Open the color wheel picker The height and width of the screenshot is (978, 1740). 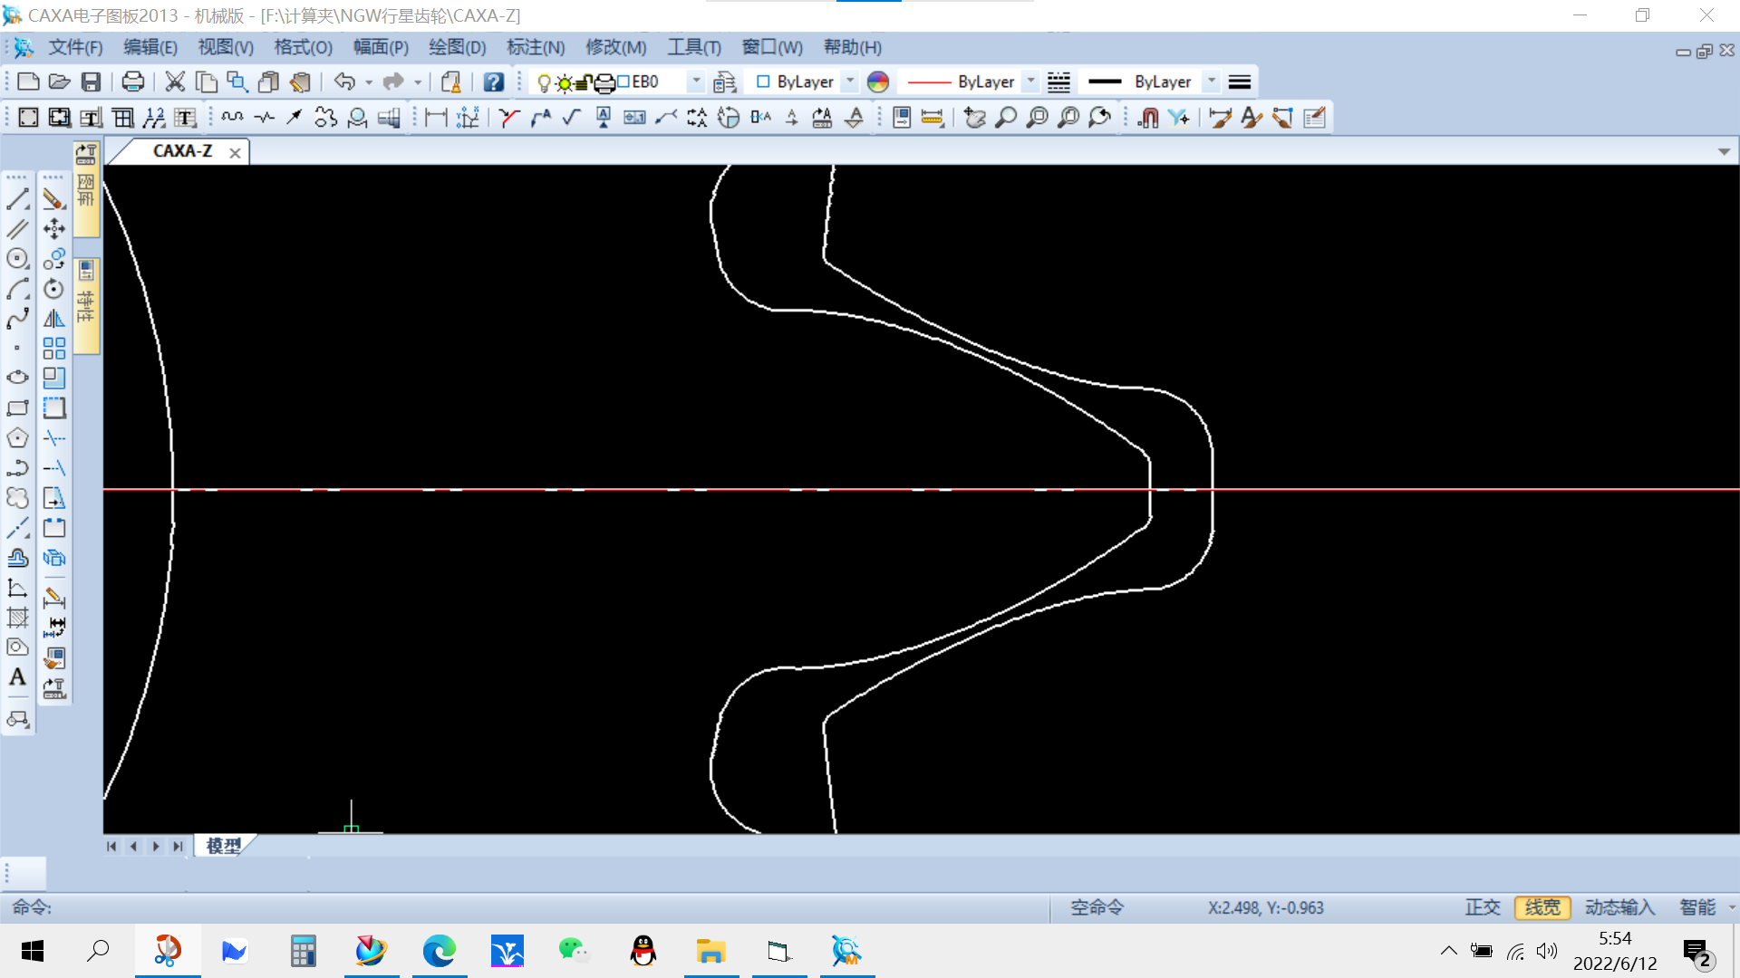click(x=878, y=82)
